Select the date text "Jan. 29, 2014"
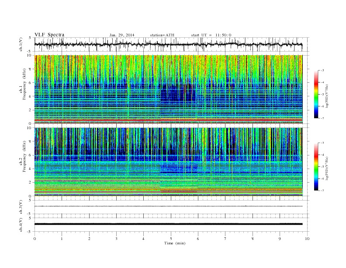346x268 pixels. [x=122, y=35]
